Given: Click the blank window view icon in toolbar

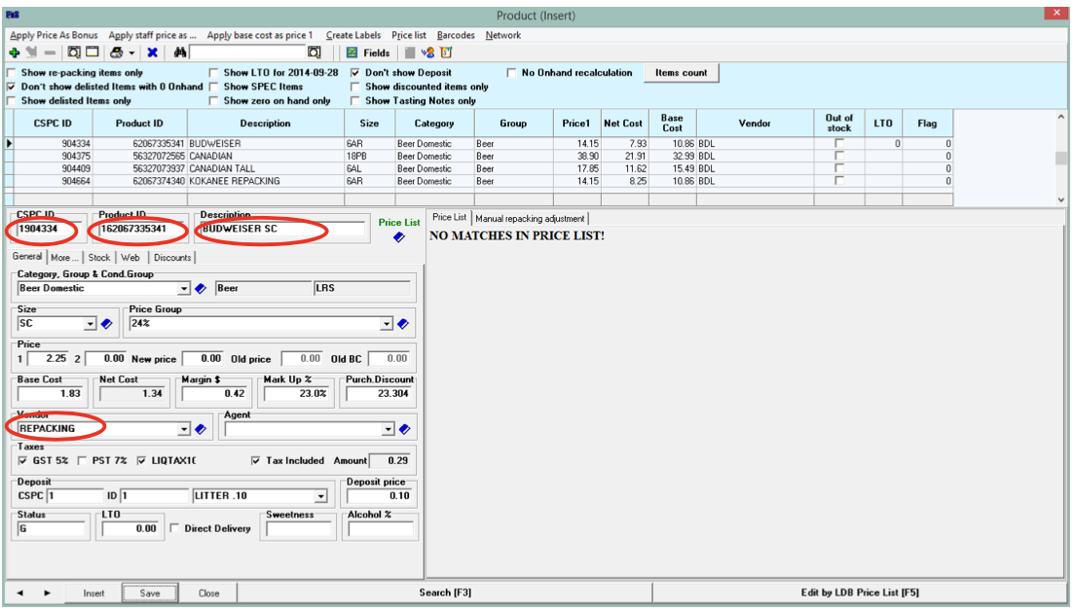Looking at the screenshot, I should pos(92,53).
